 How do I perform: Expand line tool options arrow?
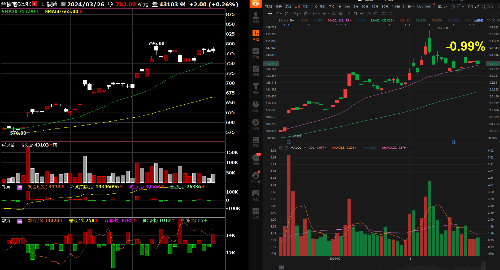(281, 14)
